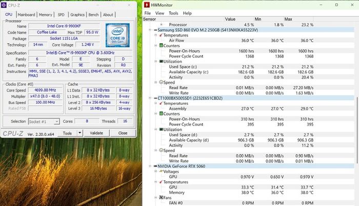Click Speed clock icon under CT1000BX500SSD1

point(161,150)
